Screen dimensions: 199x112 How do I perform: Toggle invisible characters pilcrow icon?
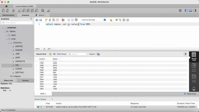[x=124, y=20]
